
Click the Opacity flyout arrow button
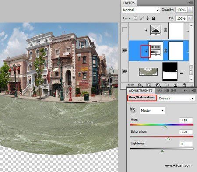pyautogui.click(x=190, y=10)
